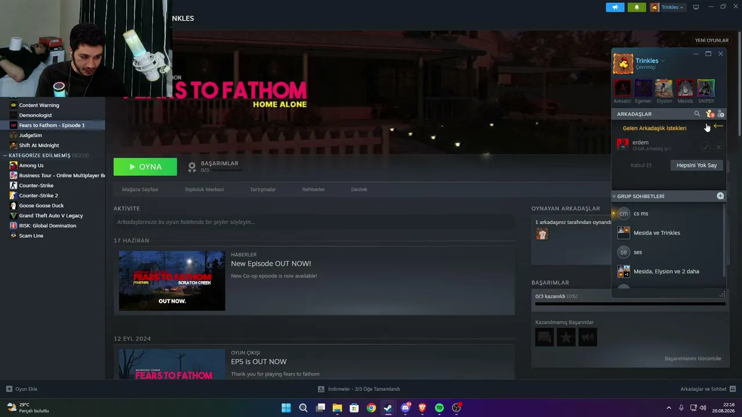Open the Destek tab
Viewport: 742px width, 417px height.
359,189
